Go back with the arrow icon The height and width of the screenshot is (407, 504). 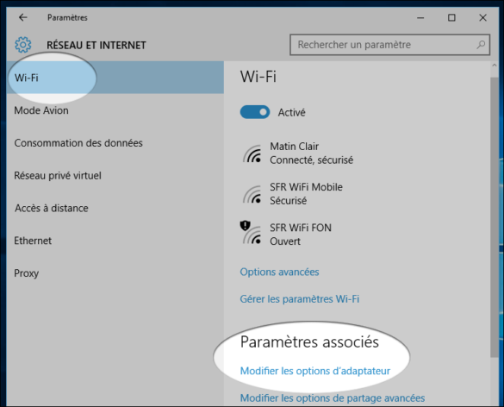[x=22, y=17]
